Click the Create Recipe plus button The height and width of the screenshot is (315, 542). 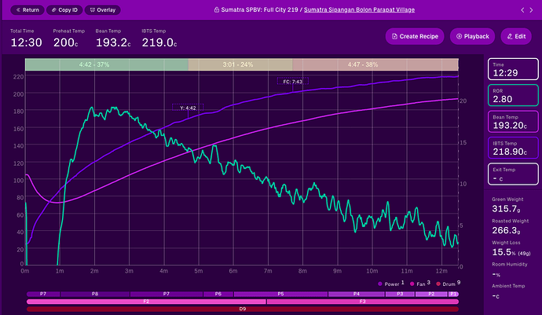pos(414,36)
